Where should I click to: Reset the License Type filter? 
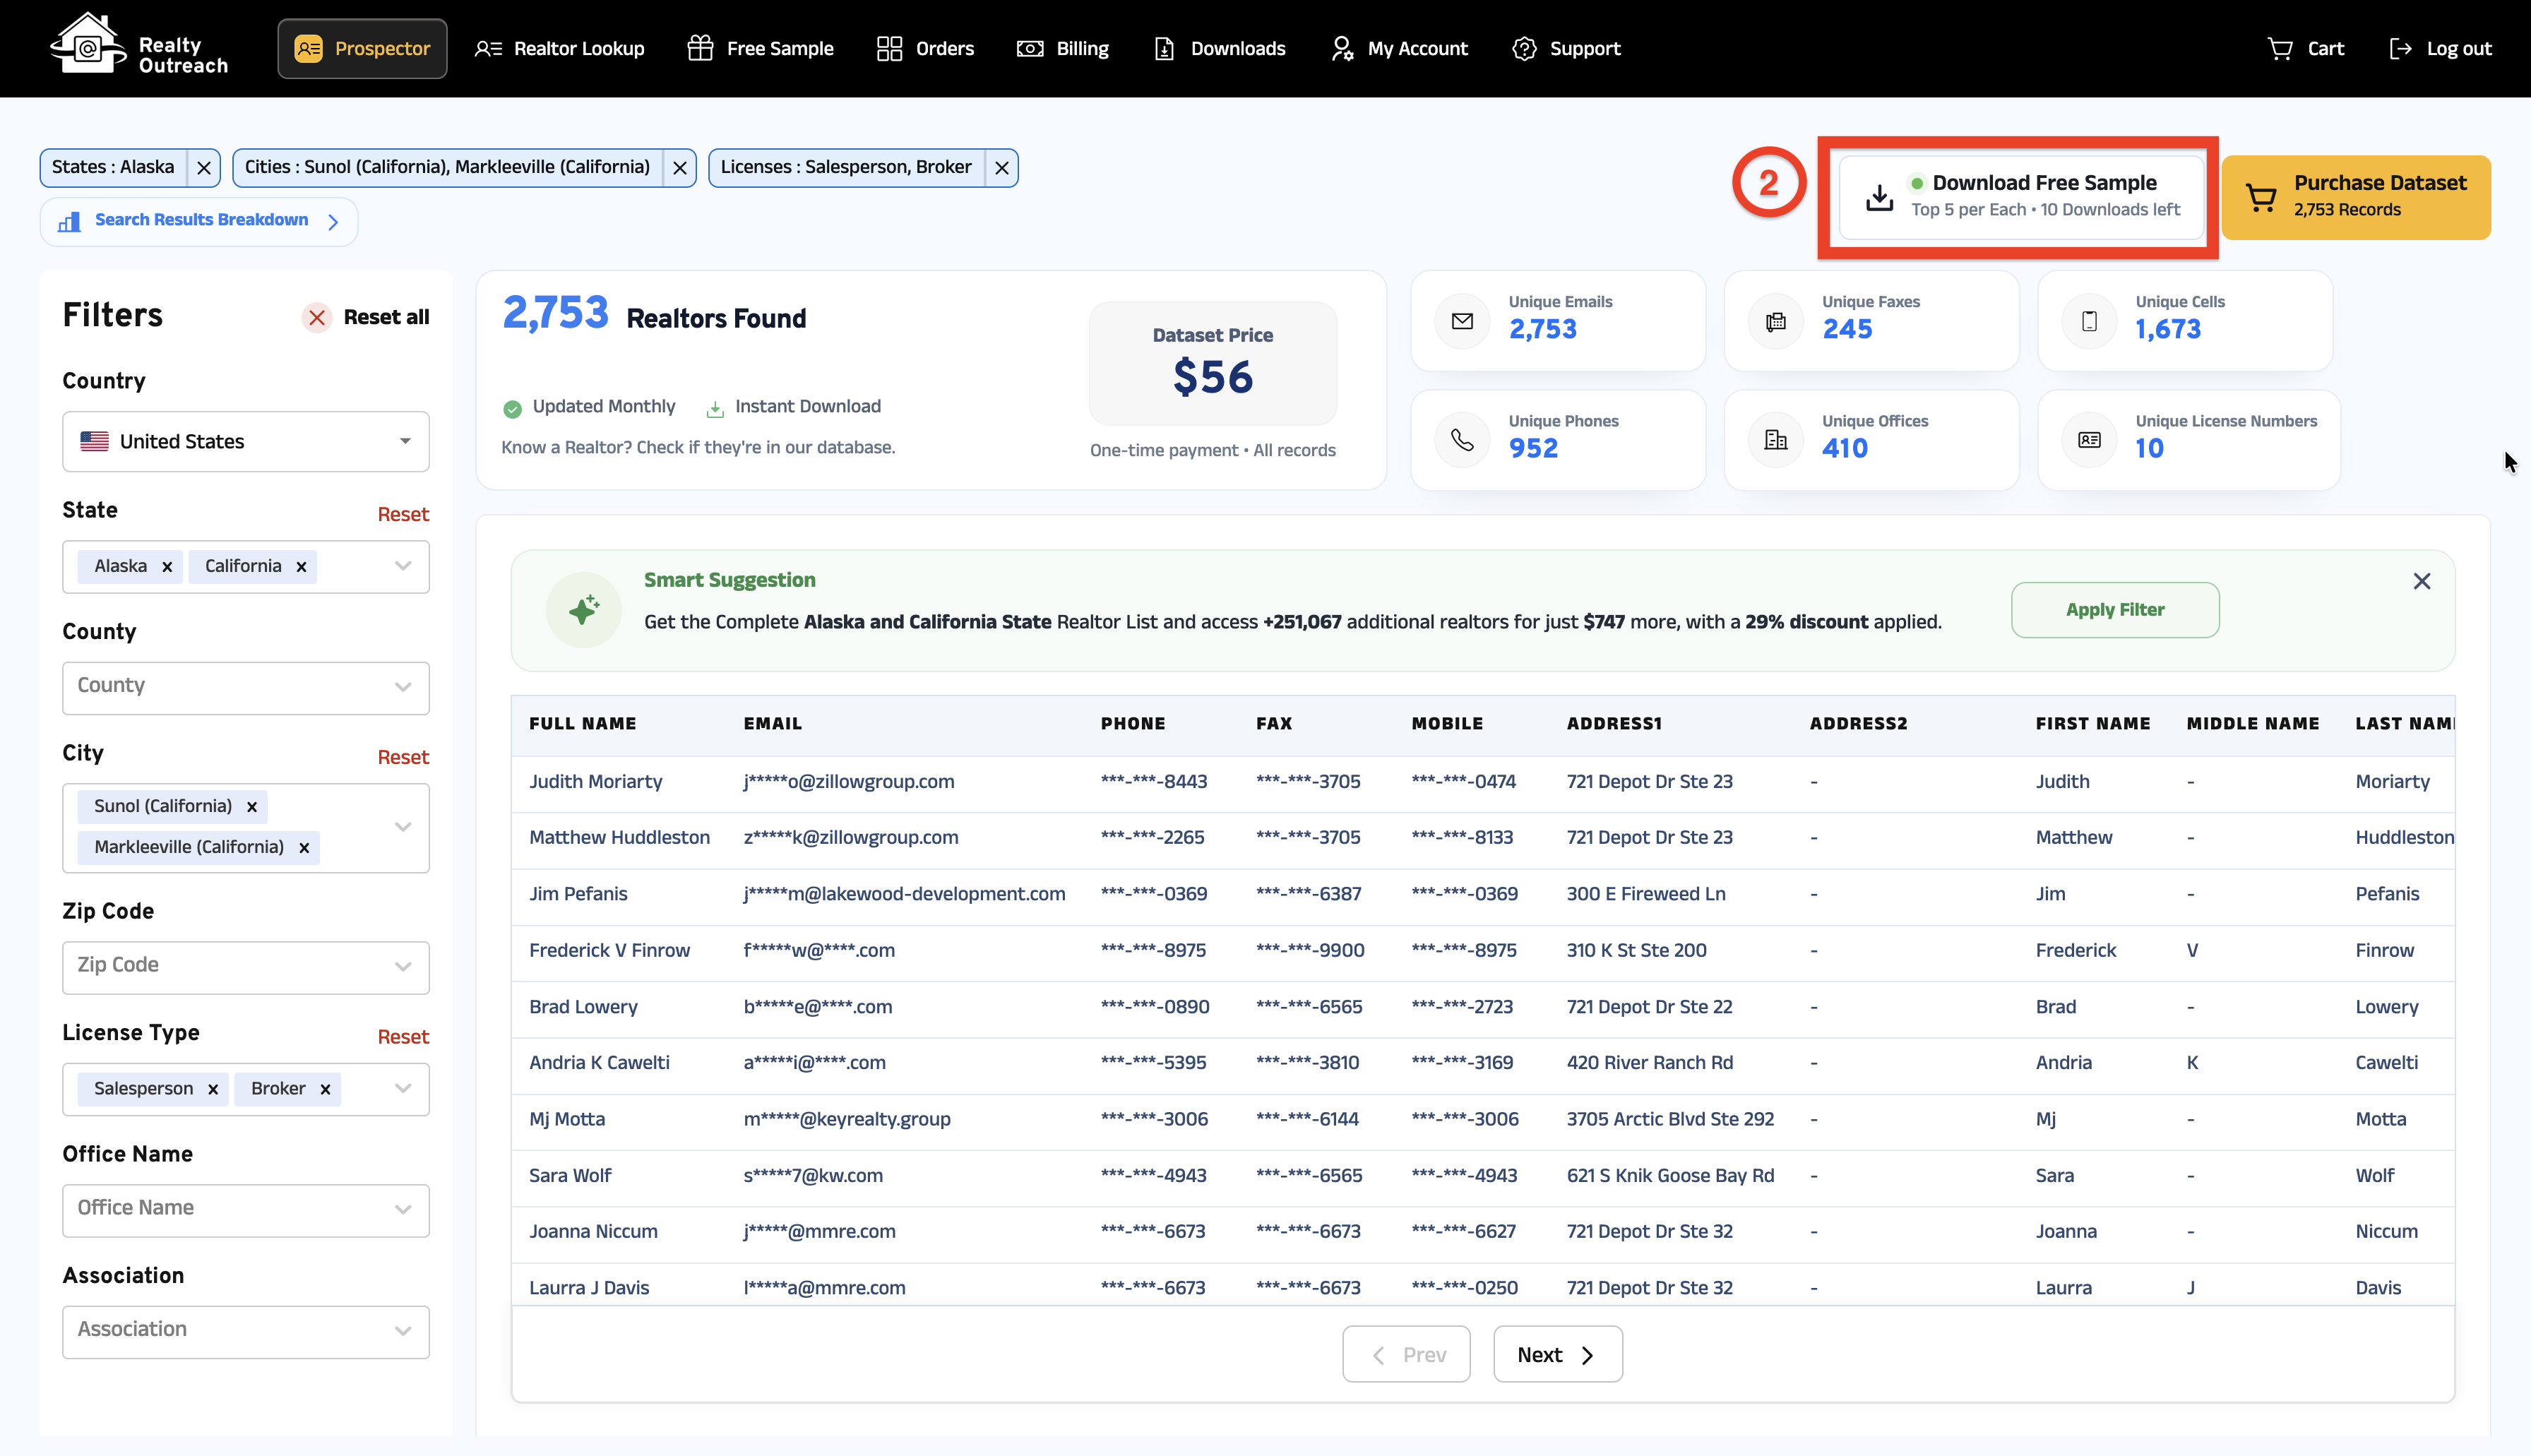click(403, 1038)
